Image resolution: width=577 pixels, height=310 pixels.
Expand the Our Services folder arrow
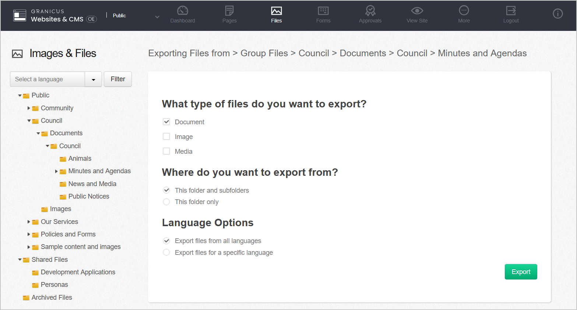[x=29, y=222]
